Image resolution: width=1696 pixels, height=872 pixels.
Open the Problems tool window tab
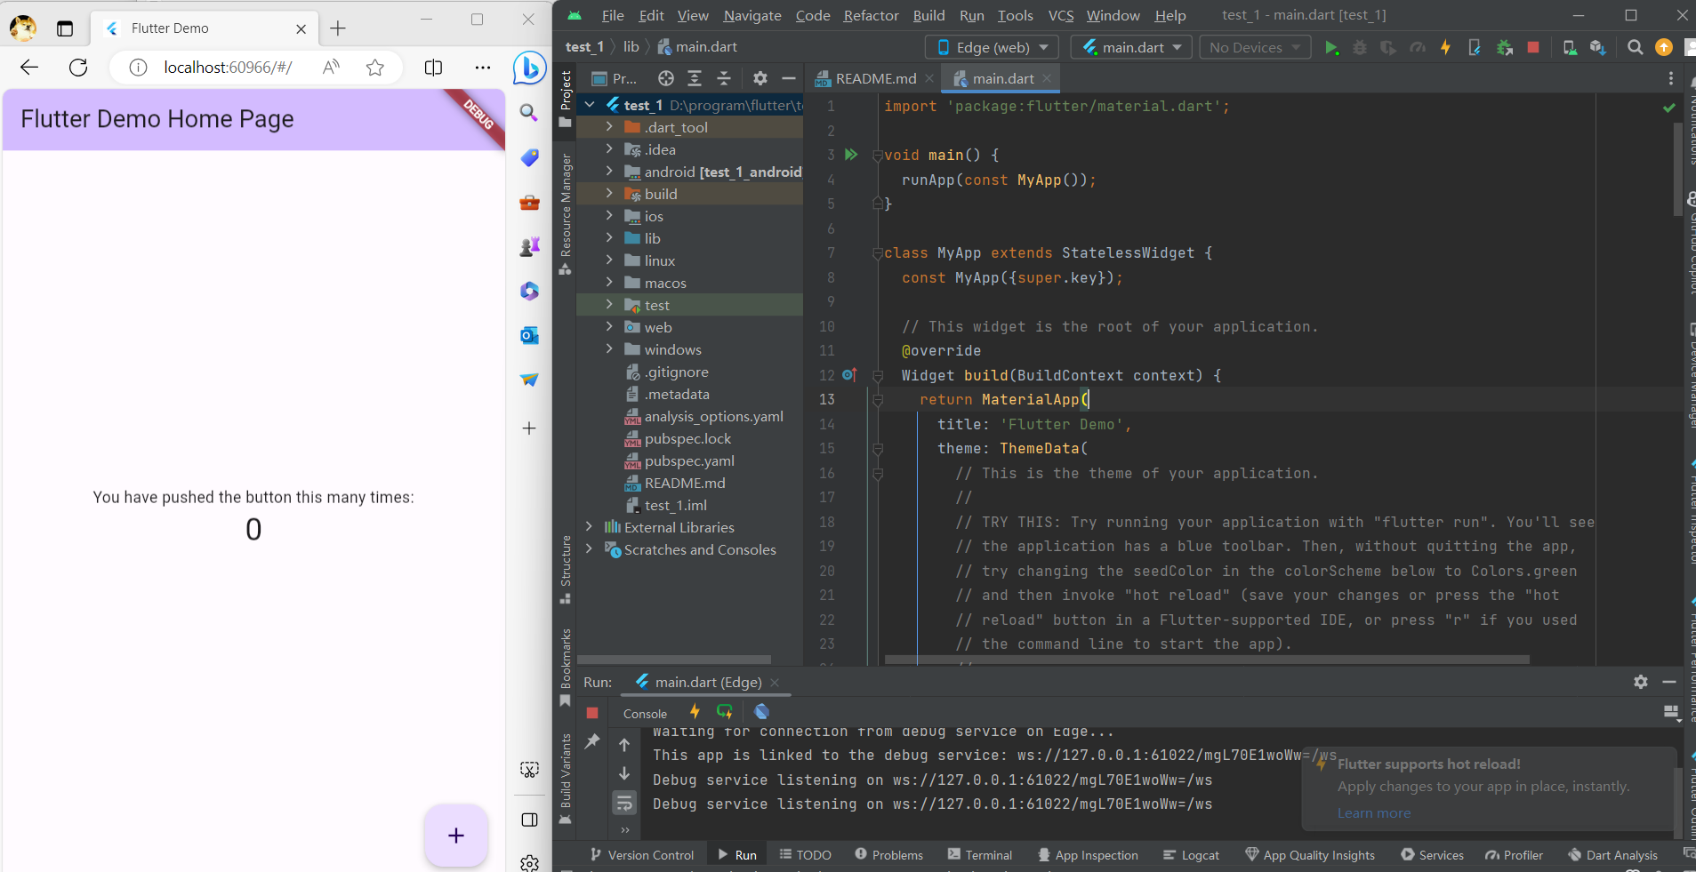click(x=888, y=855)
